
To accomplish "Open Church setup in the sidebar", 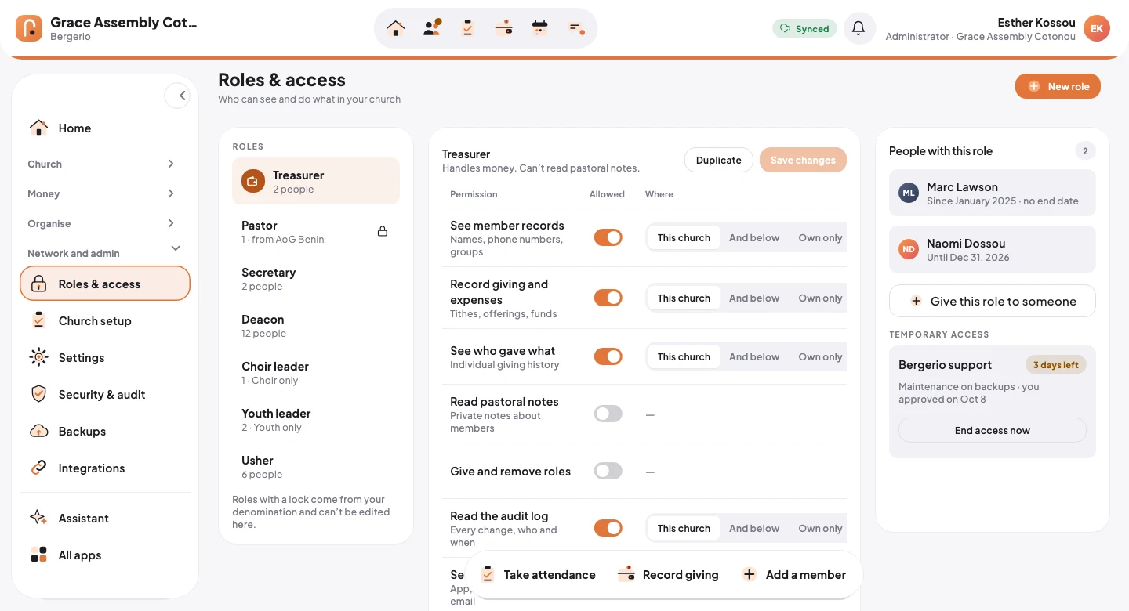I will pos(105,320).
